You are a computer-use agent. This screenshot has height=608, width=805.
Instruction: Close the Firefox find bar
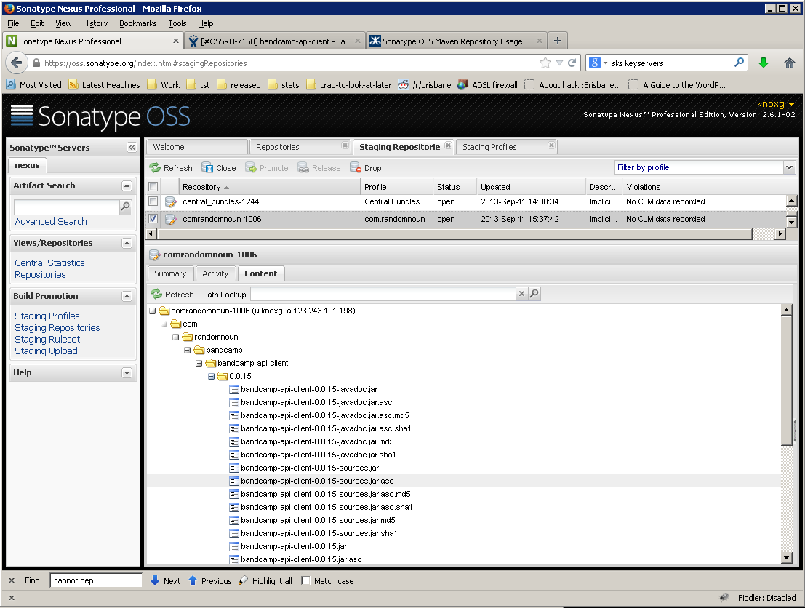[x=12, y=580]
